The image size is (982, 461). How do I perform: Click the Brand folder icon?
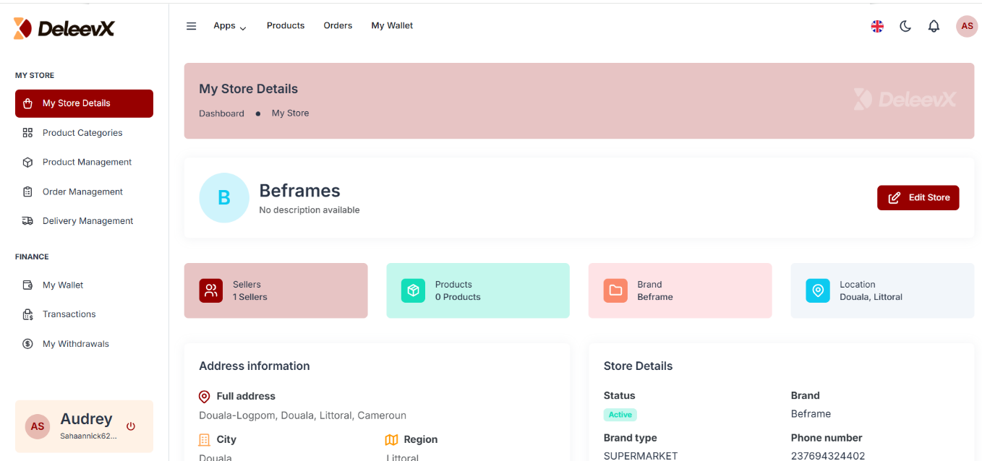point(615,290)
